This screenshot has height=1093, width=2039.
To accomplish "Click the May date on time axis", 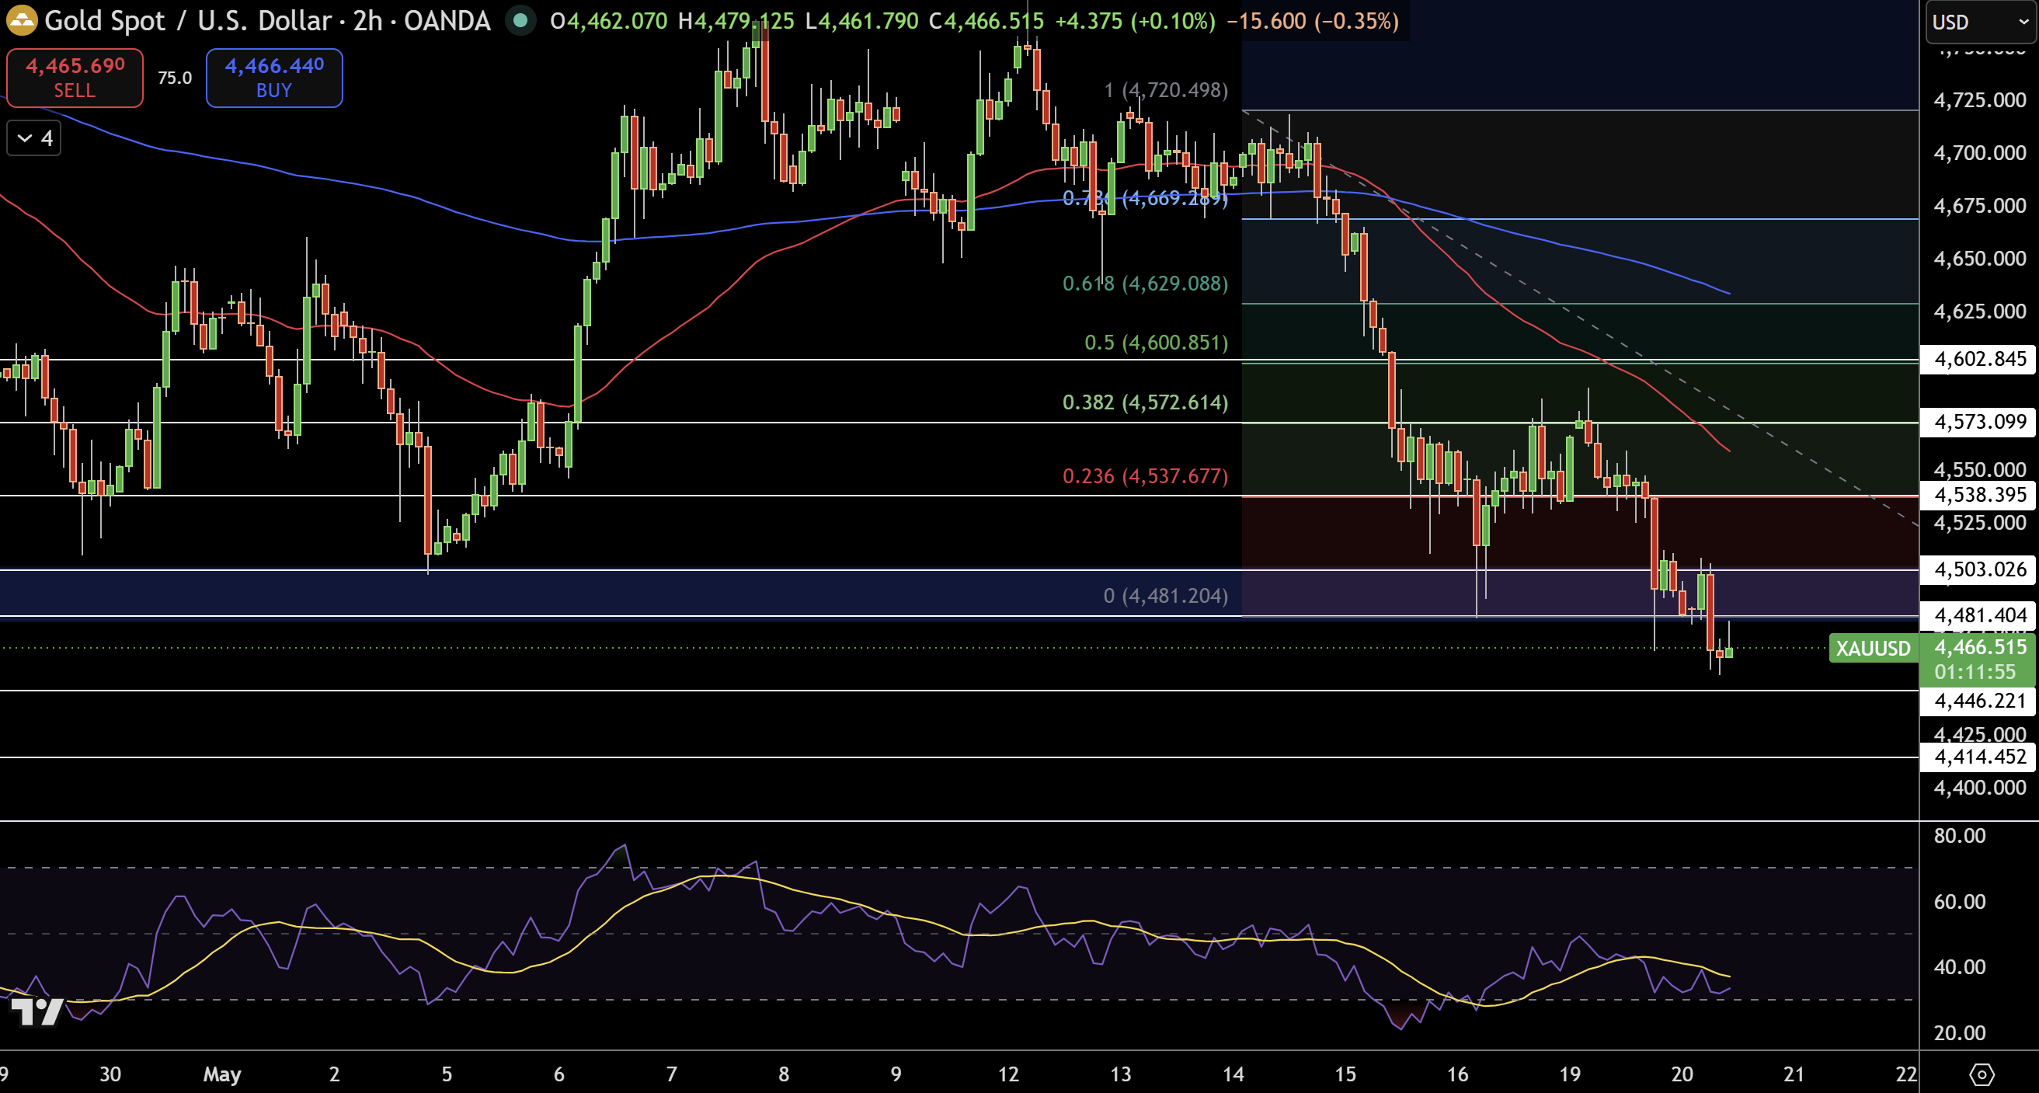I will tap(222, 1074).
